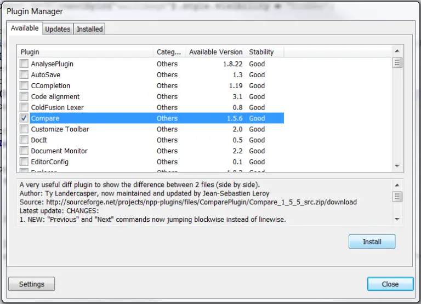The height and width of the screenshot is (304, 421).
Task: Check the EditorConfig checkbox
Action: 24,162
